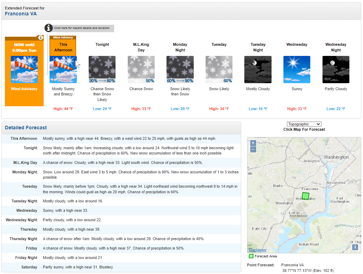Screen dimensions: 363x274
Task: Click the hazard details and duration banner
Action: click(82, 28)
